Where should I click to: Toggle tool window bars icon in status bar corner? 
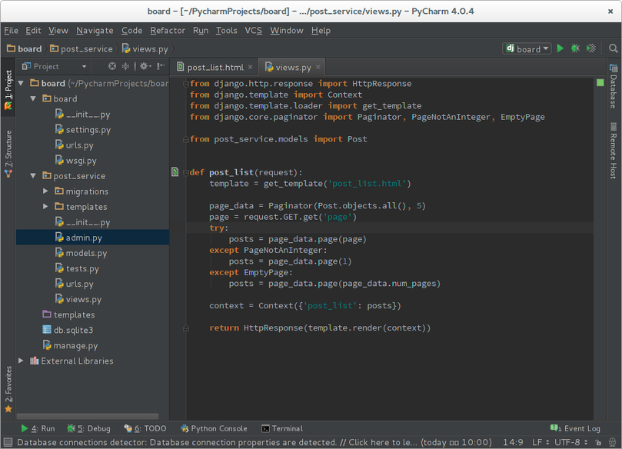click(x=8, y=442)
